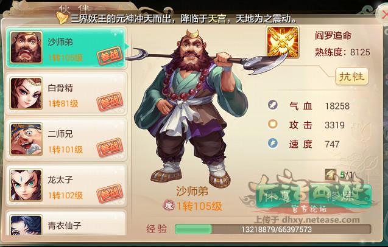388x247 pixels.
Task: Open the 青衣仙子 companion entry
Action: 66,223
